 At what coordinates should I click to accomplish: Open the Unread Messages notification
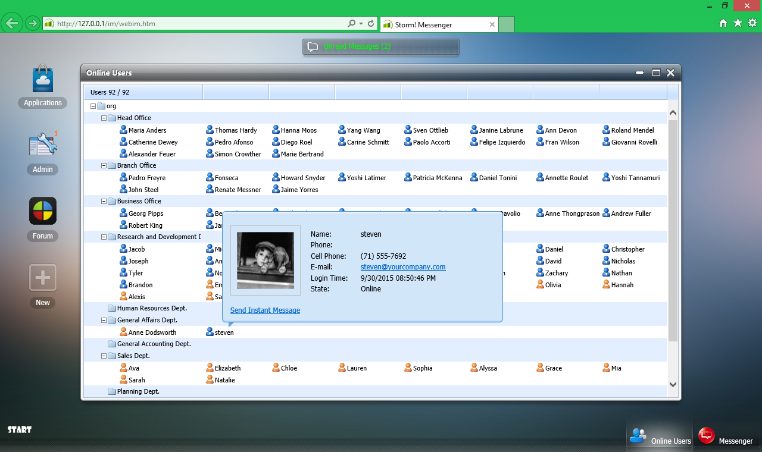[380, 46]
